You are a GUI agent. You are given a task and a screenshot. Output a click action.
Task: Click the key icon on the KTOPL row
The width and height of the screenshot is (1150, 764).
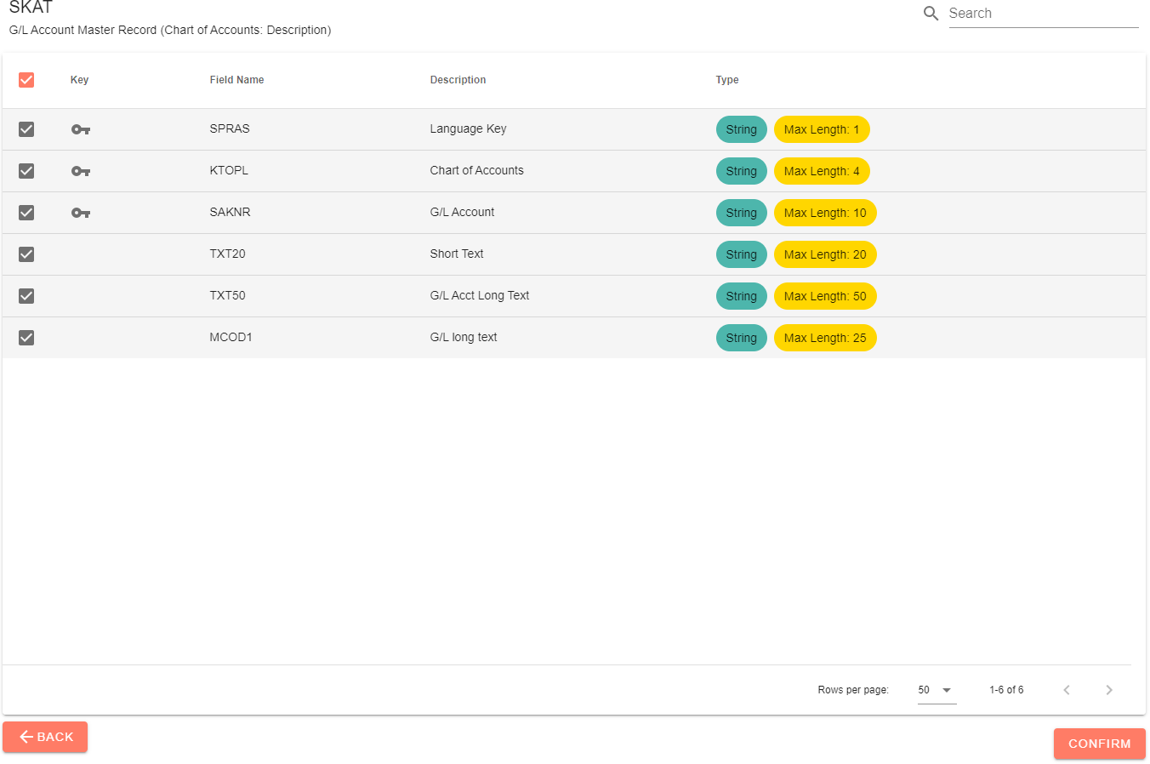pos(80,171)
